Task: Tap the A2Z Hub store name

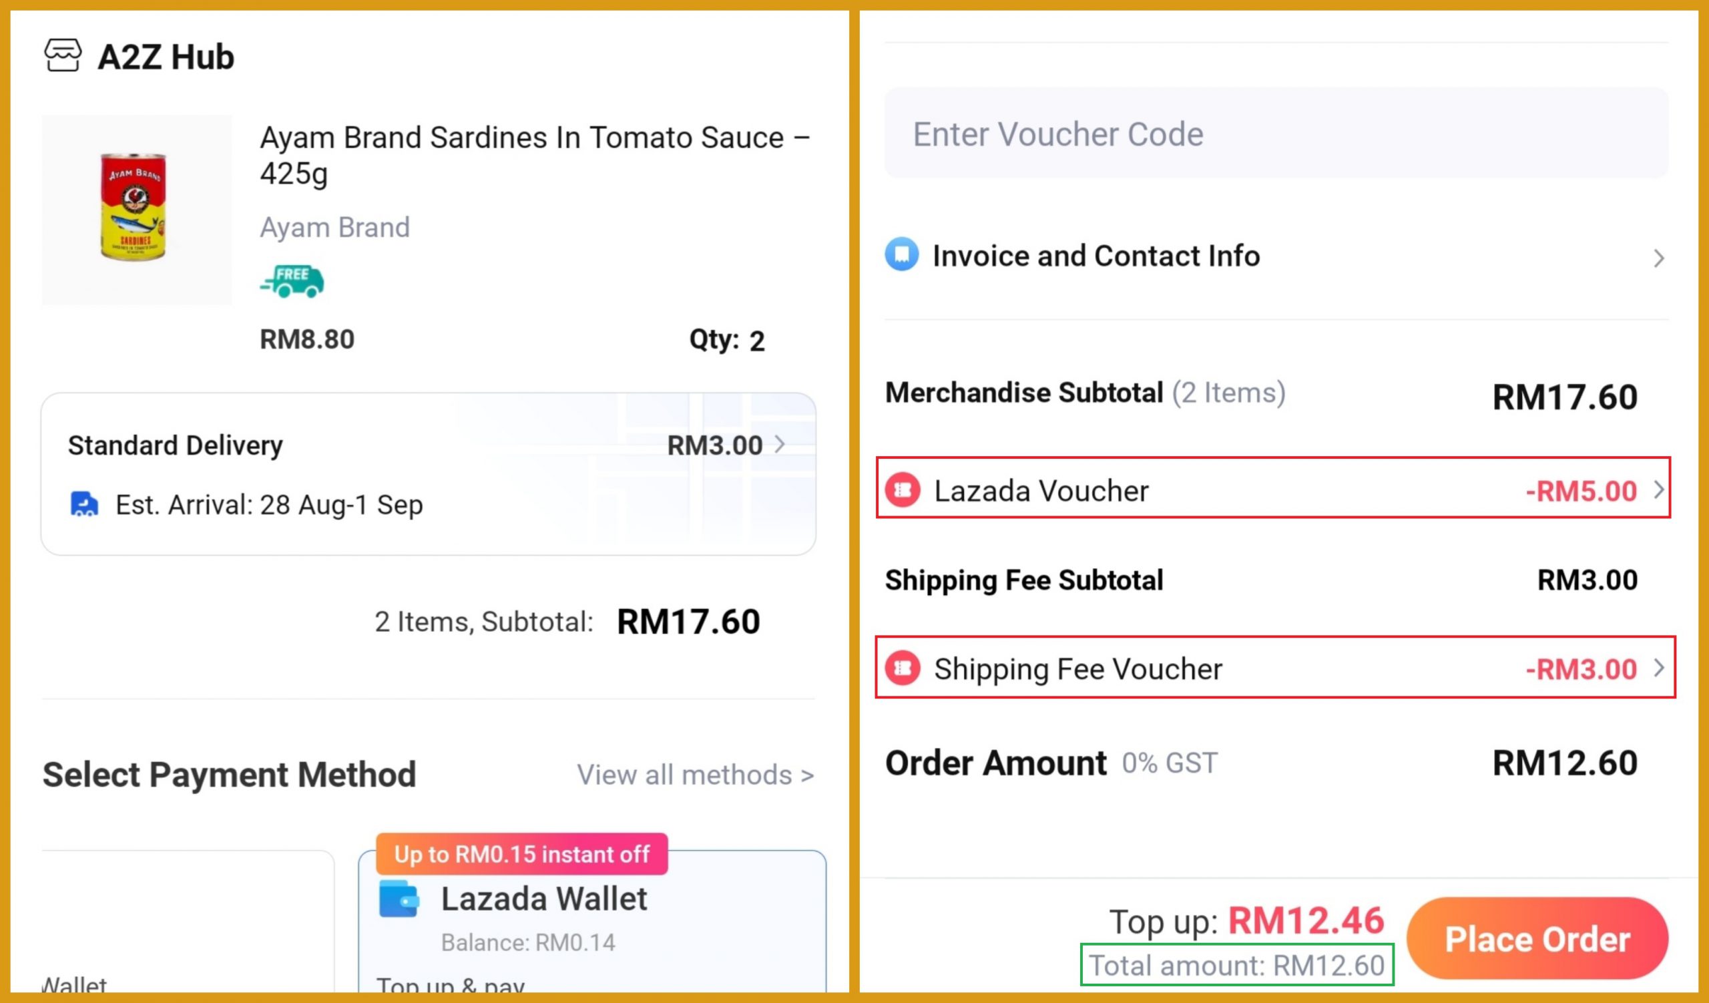Action: click(166, 56)
